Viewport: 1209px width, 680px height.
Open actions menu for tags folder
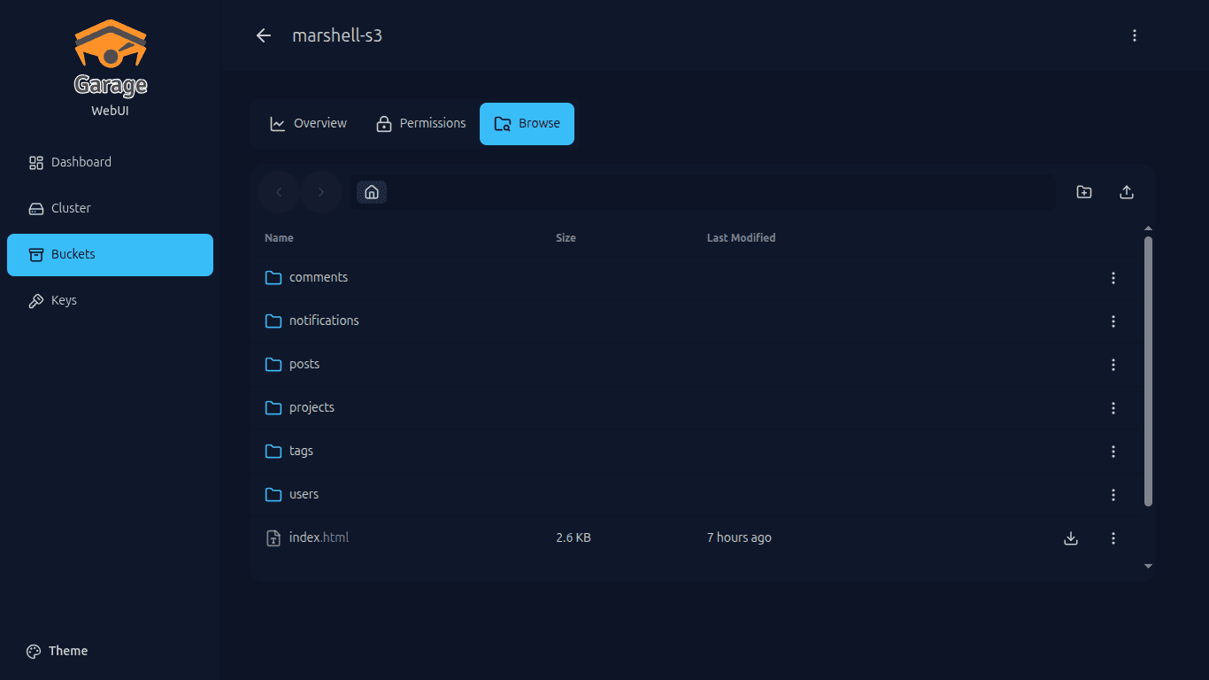[1113, 452]
